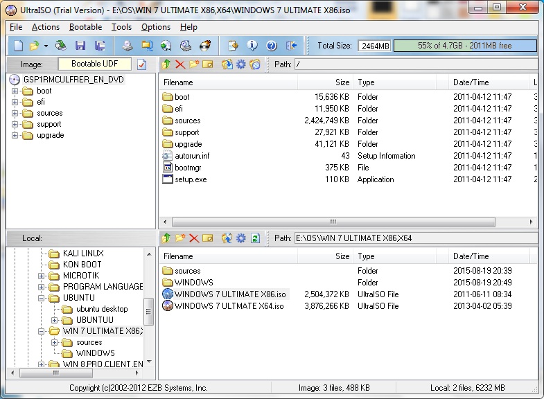The image size is (544, 399).
Task: Mount the image to a virtual drive
Action: pyautogui.click(x=186, y=46)
